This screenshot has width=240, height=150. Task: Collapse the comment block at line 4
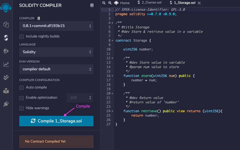[x=112, y=23]
